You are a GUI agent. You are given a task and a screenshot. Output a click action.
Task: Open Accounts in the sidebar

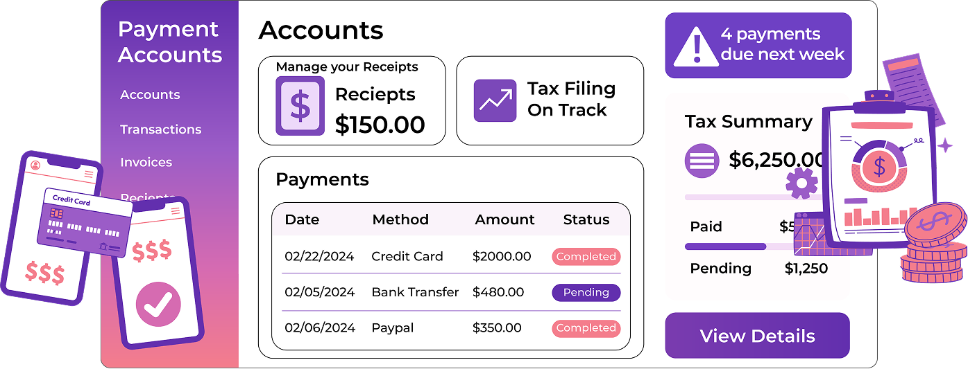[x=150, y=95]
